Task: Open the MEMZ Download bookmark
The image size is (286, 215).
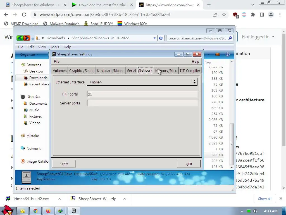Action: pyautogui.click(x=22, y=24)
